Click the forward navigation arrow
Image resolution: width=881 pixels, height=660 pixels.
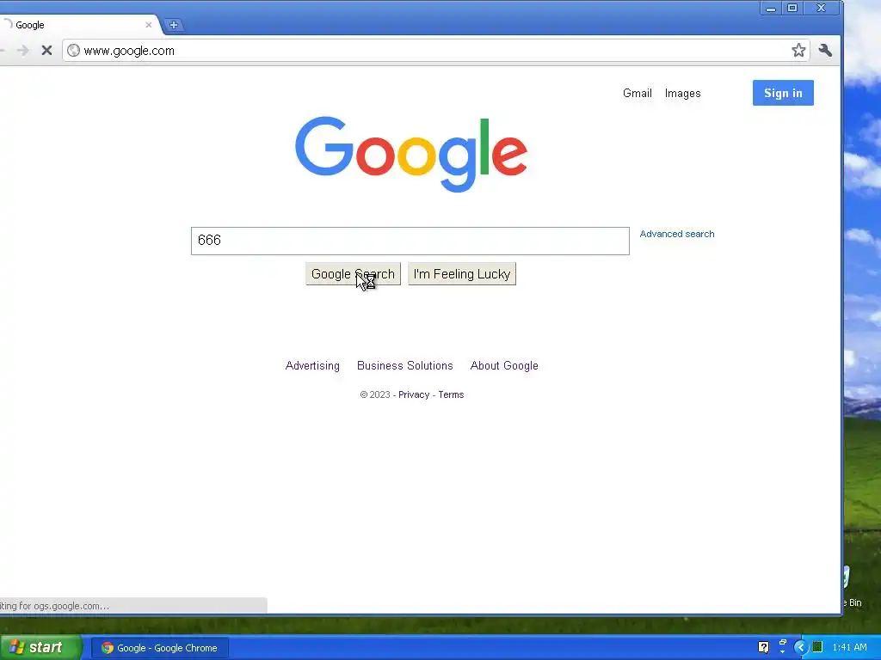pyautogui.click(x=22, y=51)
